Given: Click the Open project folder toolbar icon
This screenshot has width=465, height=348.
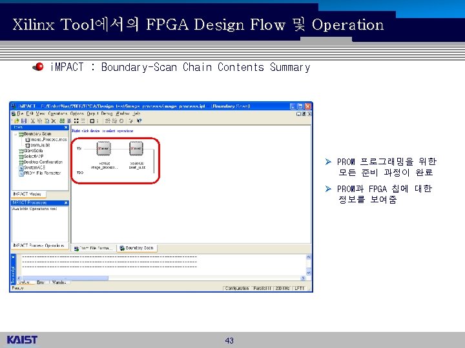Looking at the screenshot, I should pos(17,121).
